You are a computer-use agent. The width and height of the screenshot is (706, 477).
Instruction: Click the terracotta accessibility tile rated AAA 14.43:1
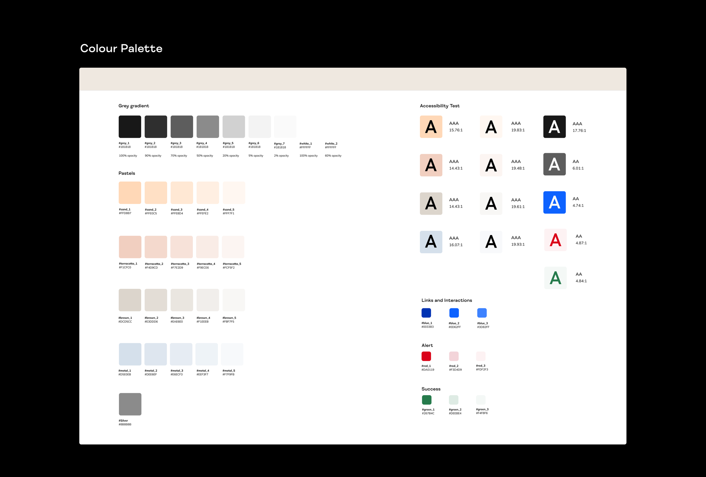coord(431,165)
